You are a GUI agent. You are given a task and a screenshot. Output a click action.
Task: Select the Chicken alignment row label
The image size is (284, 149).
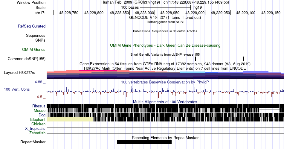click(38, 124)
